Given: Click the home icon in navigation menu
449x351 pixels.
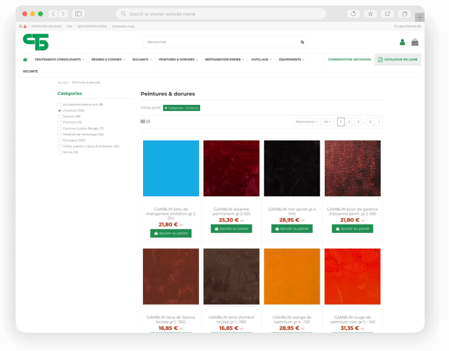Looking at the screenshot, I should point(25,60).
